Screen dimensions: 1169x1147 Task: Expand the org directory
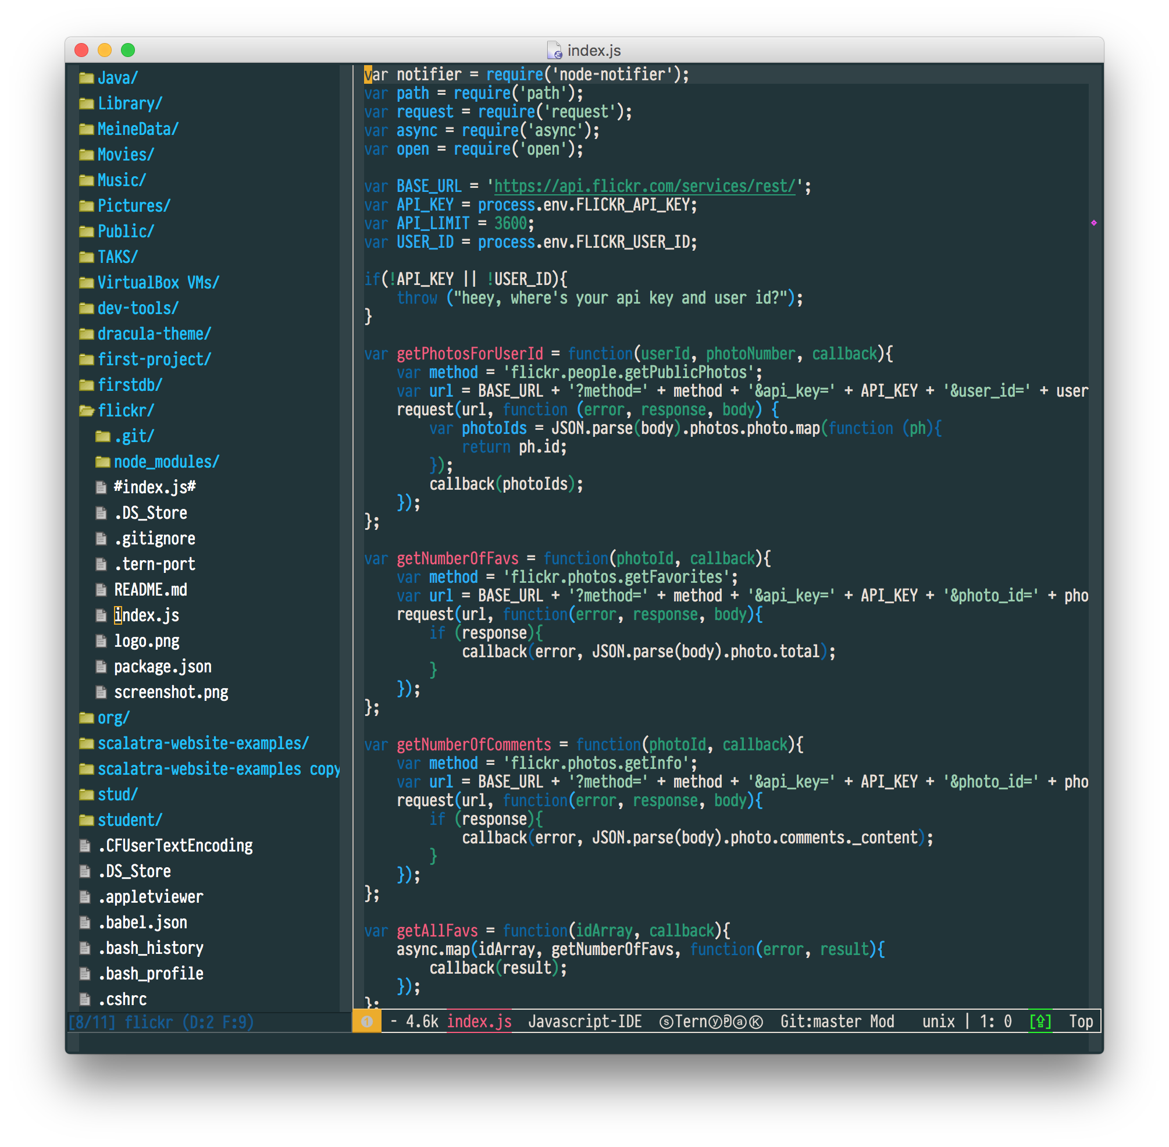click(114, 718)
